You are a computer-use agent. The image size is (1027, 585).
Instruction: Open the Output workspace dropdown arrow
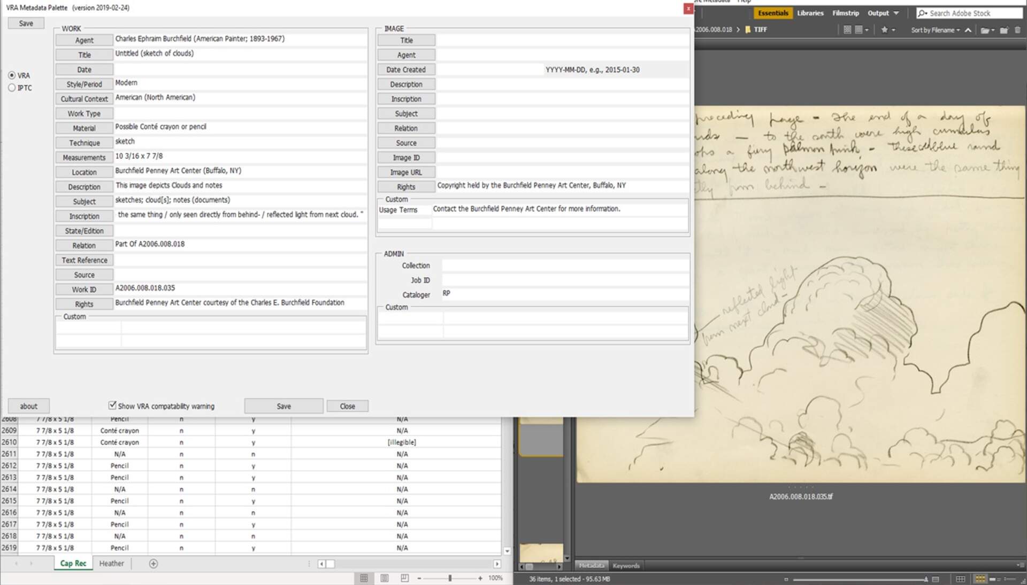click(x=896, y=13)
